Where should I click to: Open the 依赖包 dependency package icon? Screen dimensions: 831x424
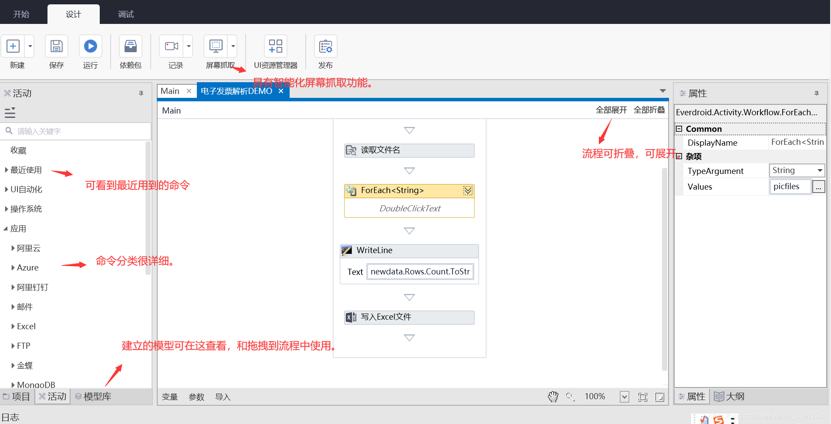pyautogui.click(x=131, y=46)
